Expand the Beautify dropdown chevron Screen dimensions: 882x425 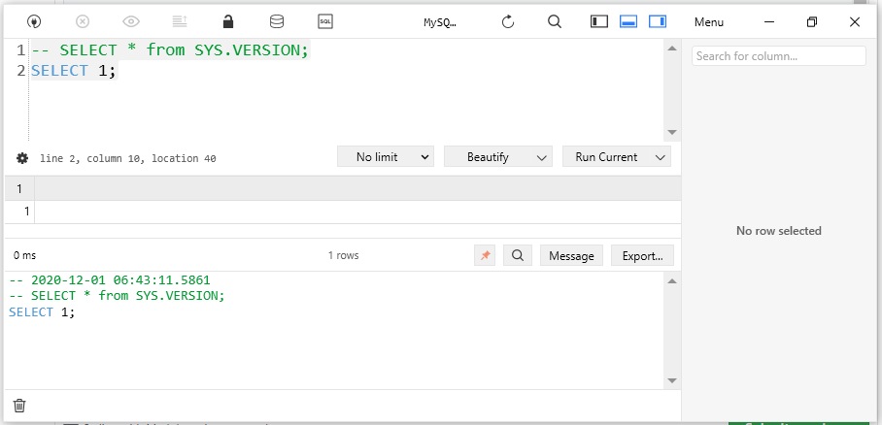click(542, 157)
